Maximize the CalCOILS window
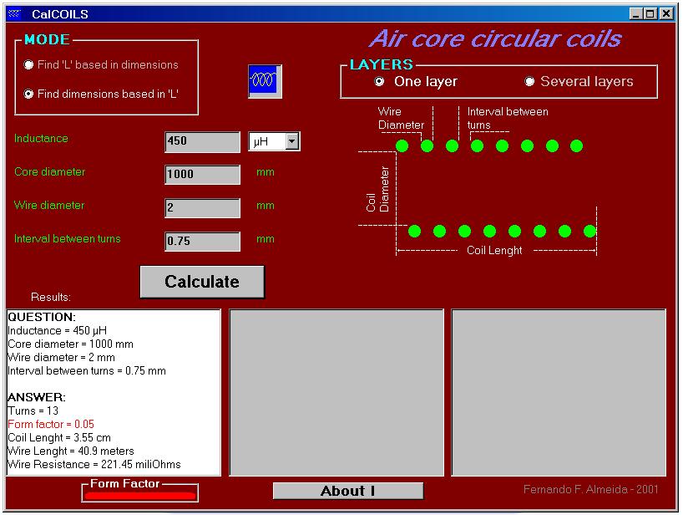Image resolution: width=683 pixels, height=515 pixels. [651, 14]
